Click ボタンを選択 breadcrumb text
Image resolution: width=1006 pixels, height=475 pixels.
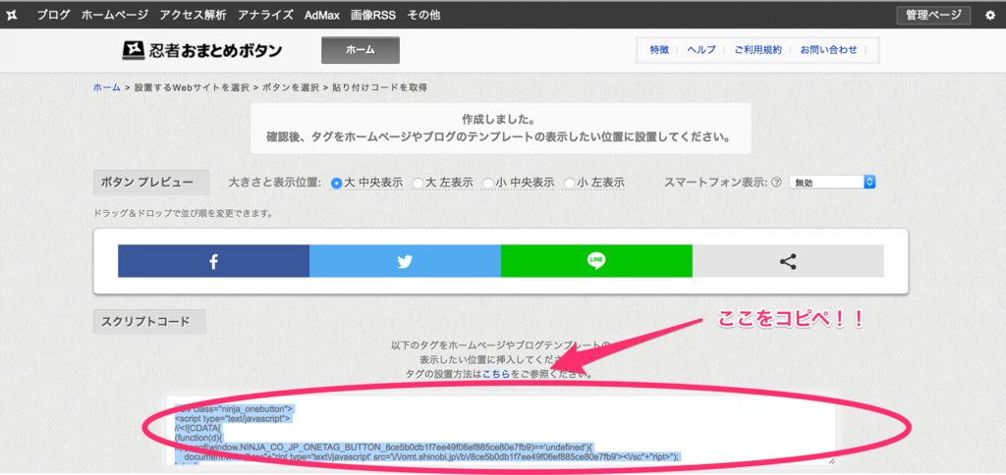(x=291, y=87)
